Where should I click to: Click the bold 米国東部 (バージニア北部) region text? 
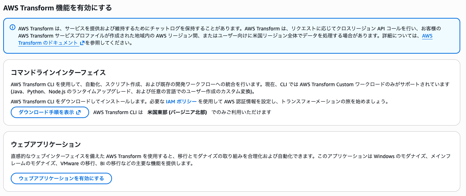[x=177, y=112]
